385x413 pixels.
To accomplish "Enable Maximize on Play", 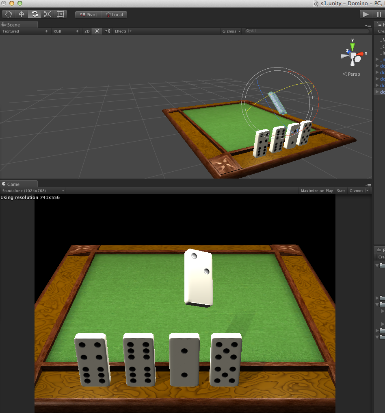I will click(317, 190).
